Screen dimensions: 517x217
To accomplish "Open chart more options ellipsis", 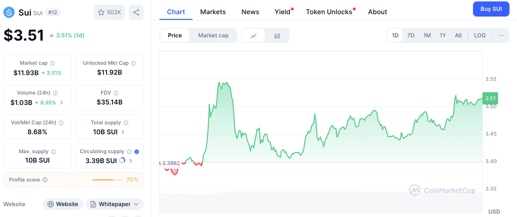I will point(501,35).
